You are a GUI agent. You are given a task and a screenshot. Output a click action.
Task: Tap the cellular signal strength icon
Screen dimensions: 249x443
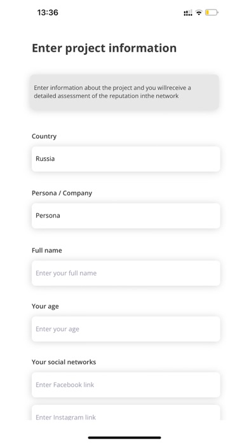[188, 13]
